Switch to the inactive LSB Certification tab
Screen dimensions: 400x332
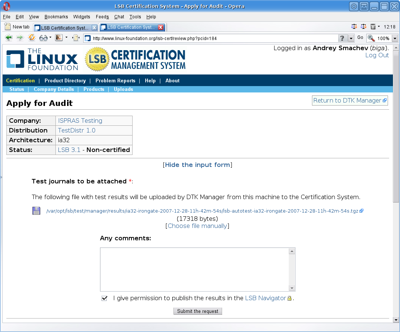pos(65,28)
